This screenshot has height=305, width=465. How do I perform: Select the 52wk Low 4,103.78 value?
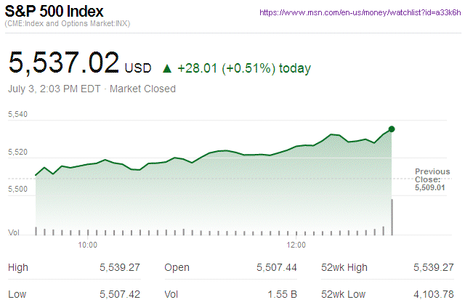433,293
